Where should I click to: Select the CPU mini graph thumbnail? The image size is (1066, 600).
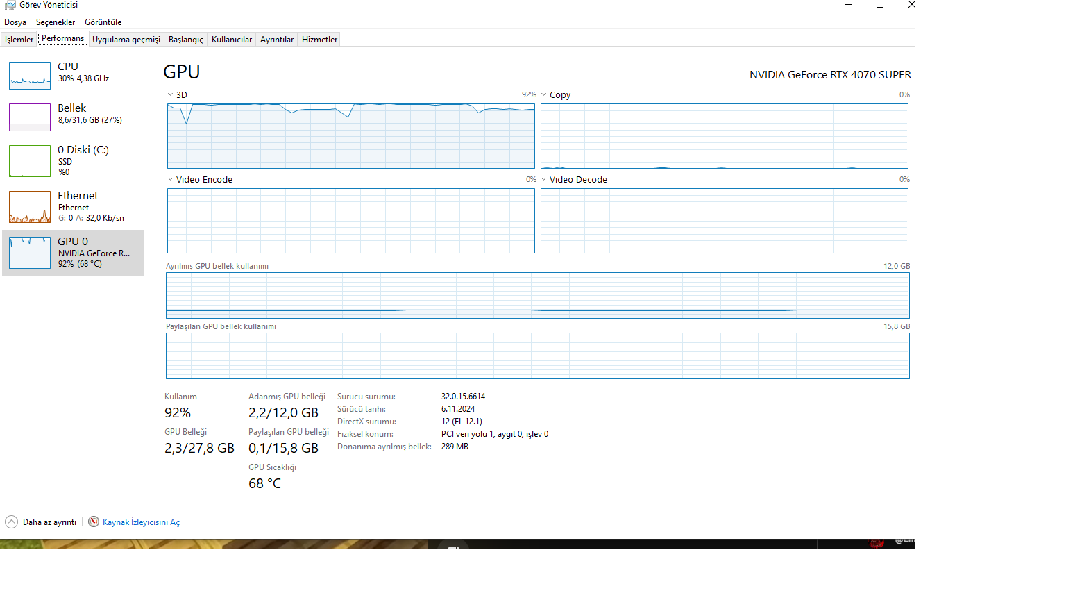[30, 76]
